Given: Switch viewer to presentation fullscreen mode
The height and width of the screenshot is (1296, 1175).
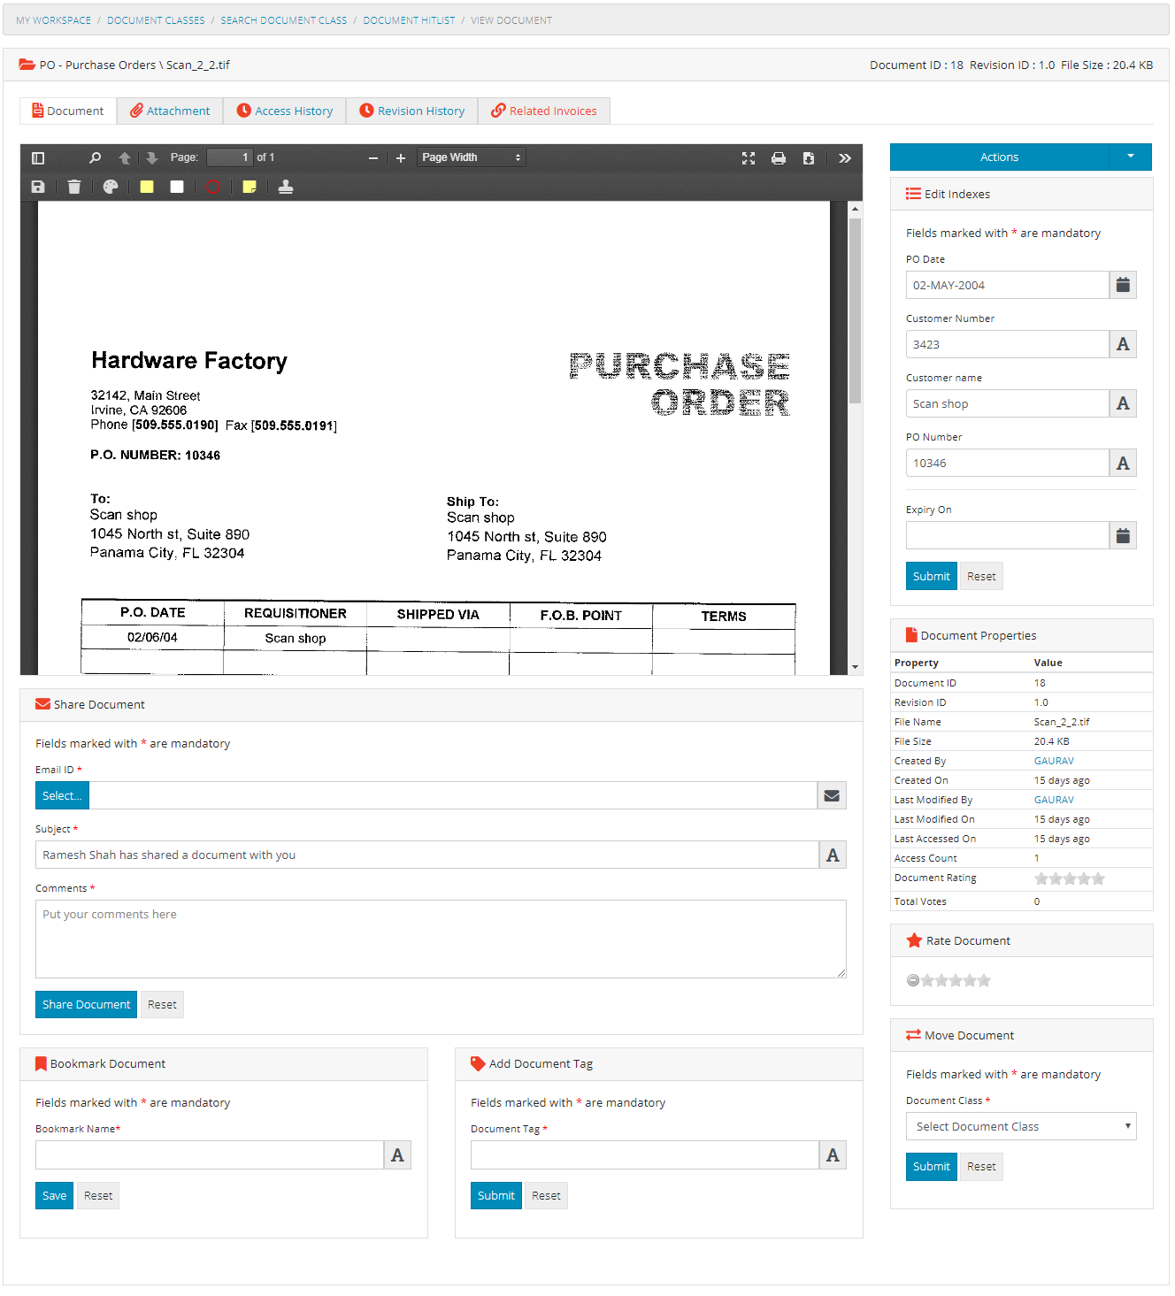Looking at the screenshot, I should pos(748,158).
